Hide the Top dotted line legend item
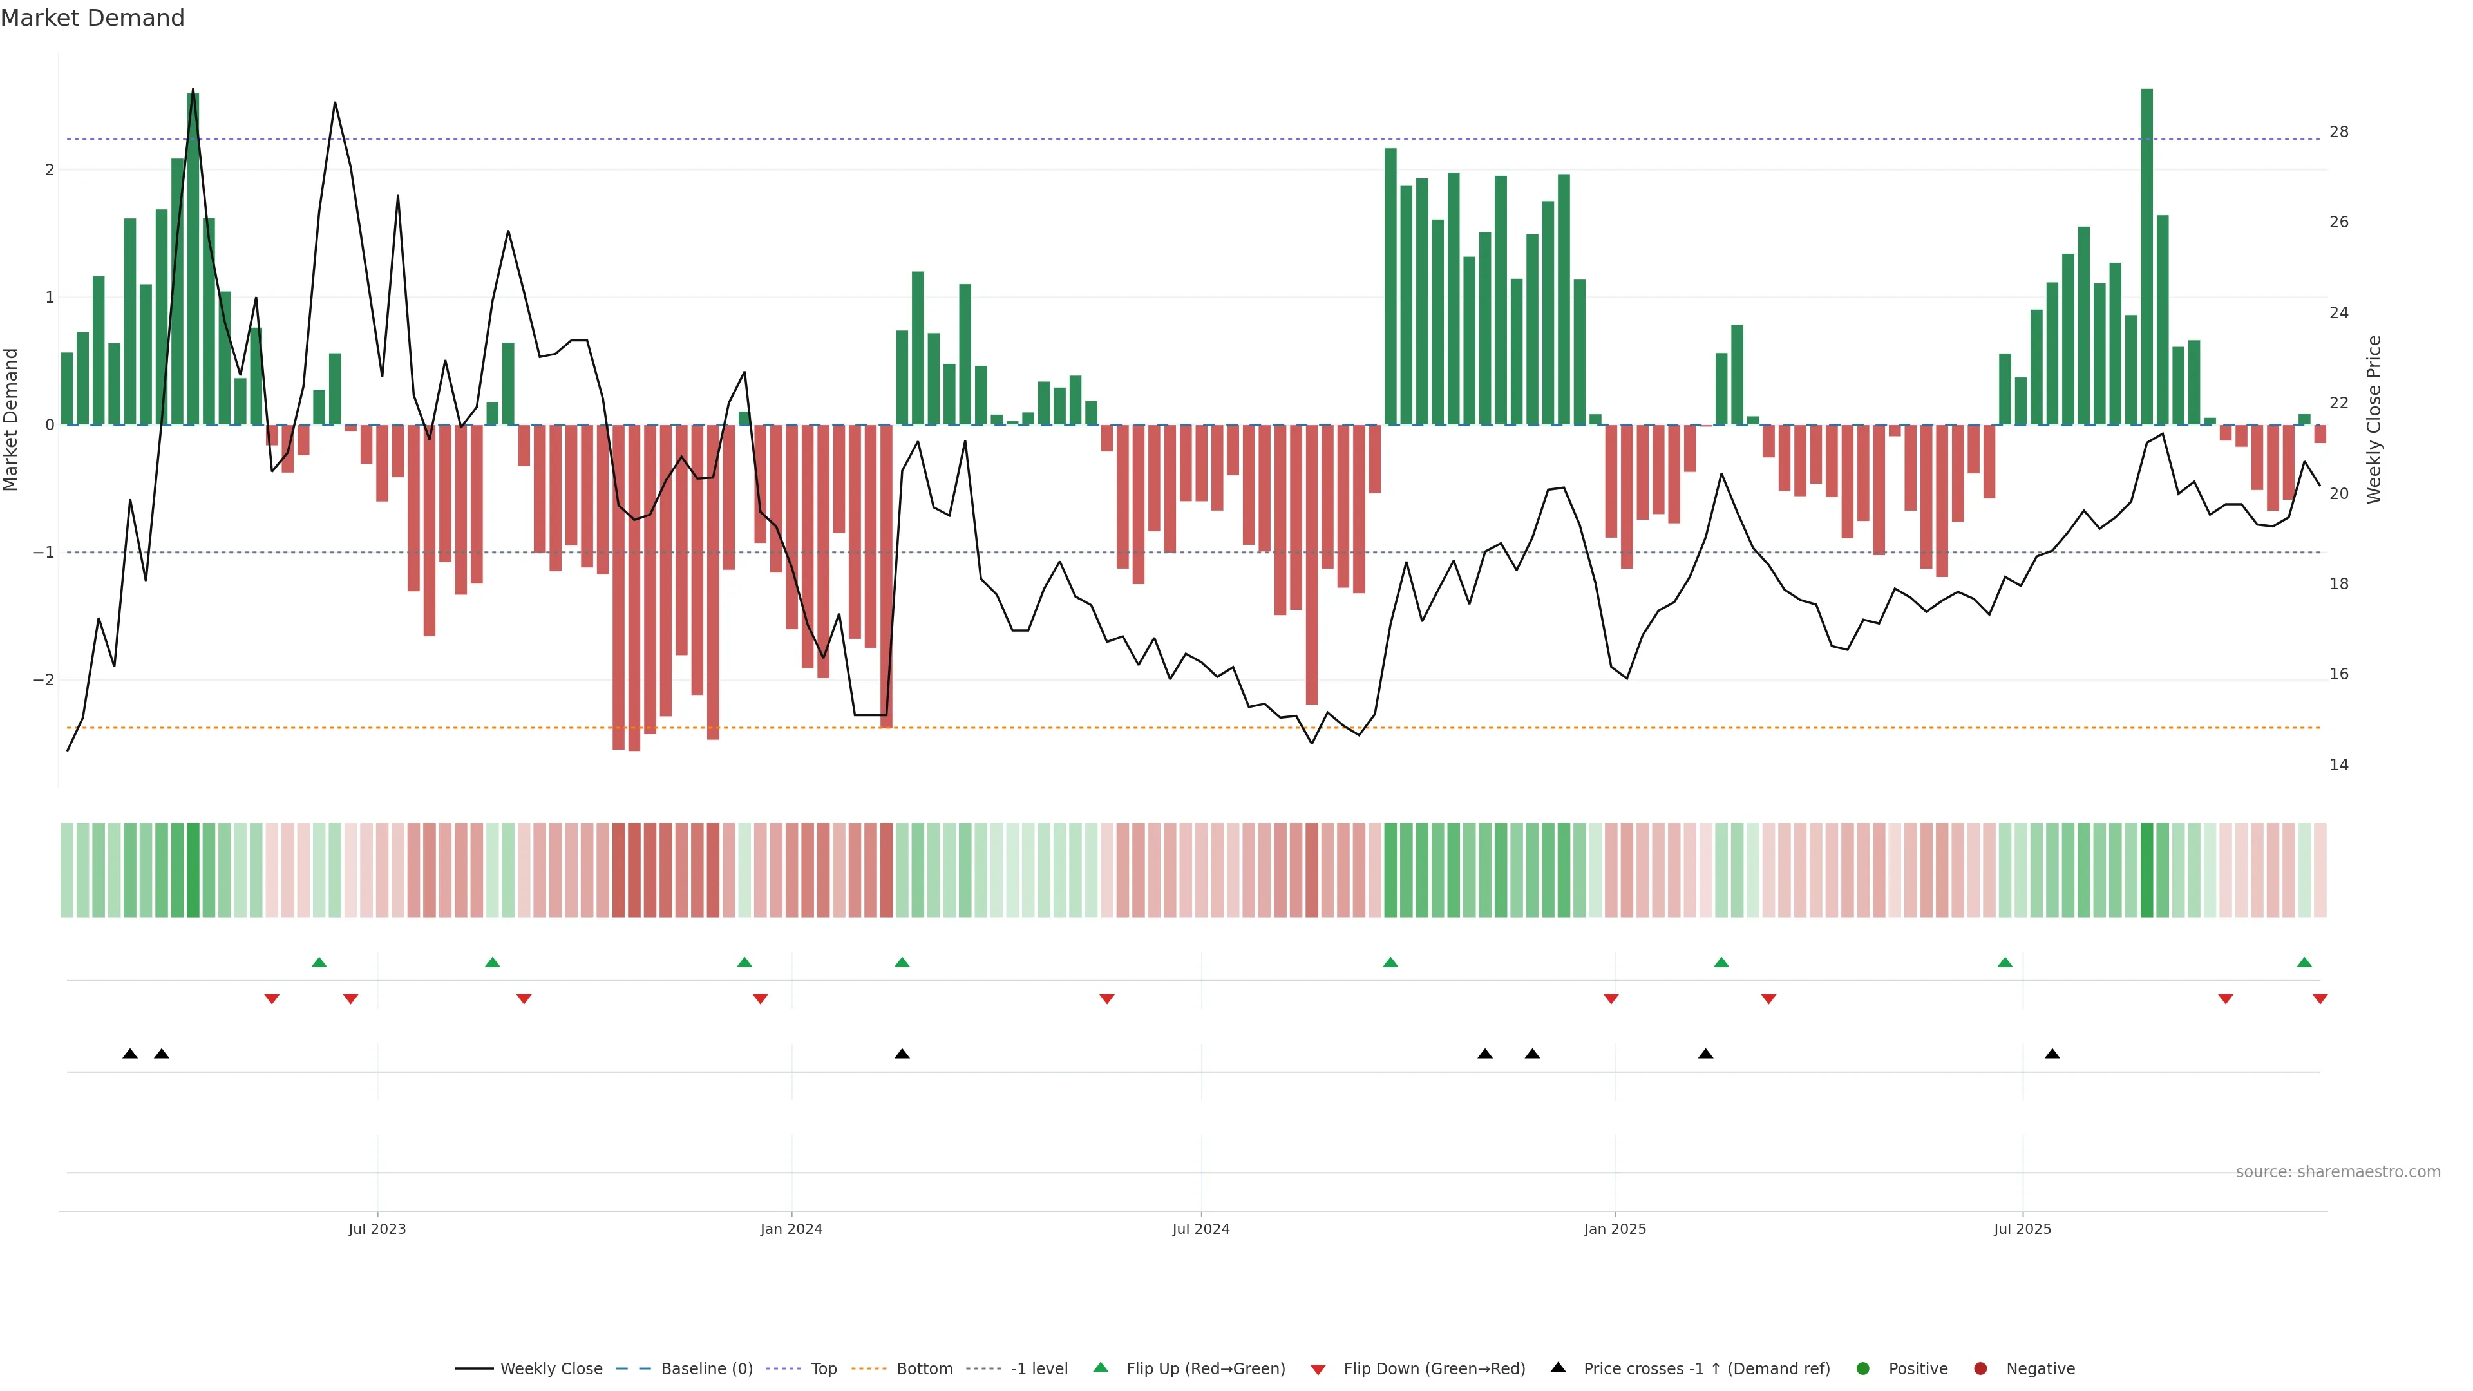The height and width of the screenshot is (1391, 2473). coord(823,1369)
